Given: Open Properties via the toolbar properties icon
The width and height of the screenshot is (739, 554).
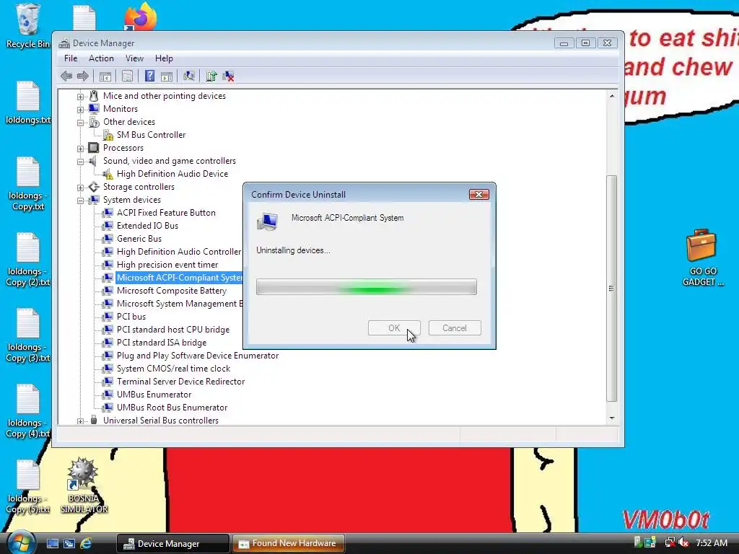Looking at the screenshot, I should (x=127, y=76).
